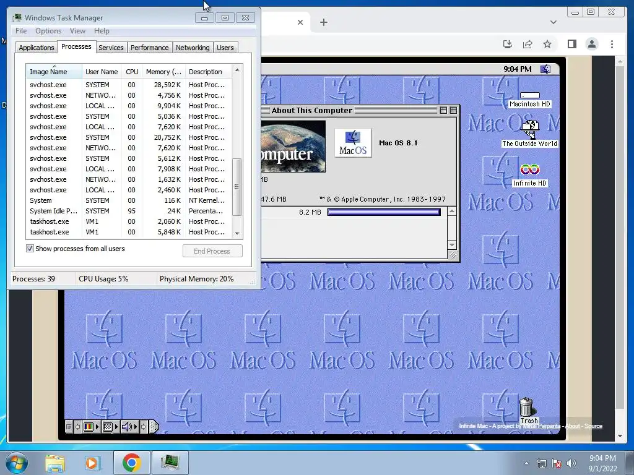Open the Task Manager Help menu
634x475 pixels.
click(102, 31)
